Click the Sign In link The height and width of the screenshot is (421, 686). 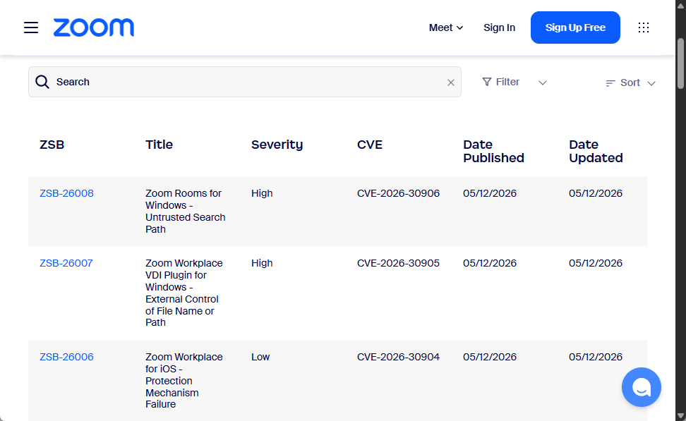coord(499,28)
